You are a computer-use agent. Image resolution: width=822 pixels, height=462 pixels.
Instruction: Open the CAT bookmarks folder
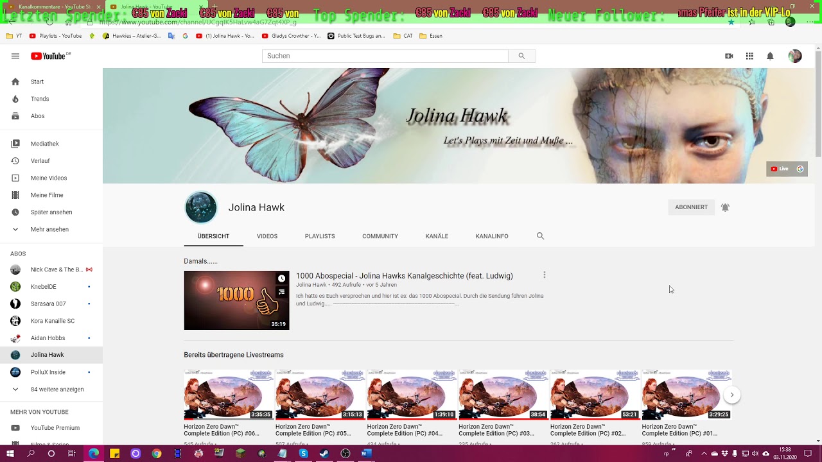(403, 36)
